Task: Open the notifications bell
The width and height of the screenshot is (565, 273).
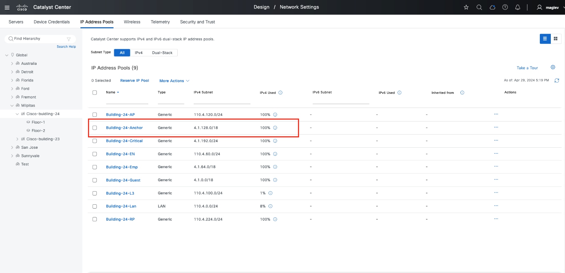Action: pyautogui.click(x=517, y=7)
